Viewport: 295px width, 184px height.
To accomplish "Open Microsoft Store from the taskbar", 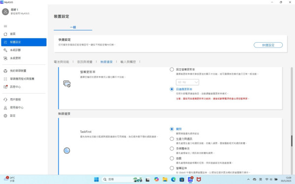I will (x=182, y=180).
